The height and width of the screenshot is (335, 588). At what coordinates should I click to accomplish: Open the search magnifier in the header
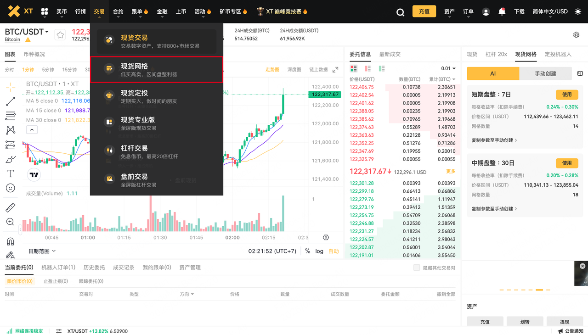tap(401, 12)
